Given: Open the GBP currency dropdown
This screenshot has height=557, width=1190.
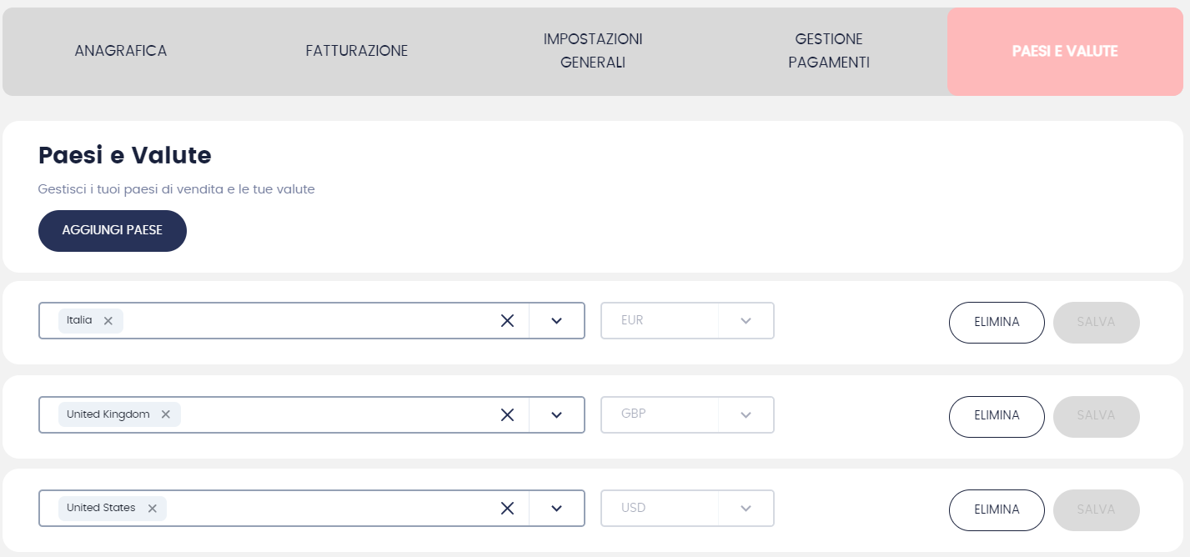Looking at the screenshot, I should [746, 414].
